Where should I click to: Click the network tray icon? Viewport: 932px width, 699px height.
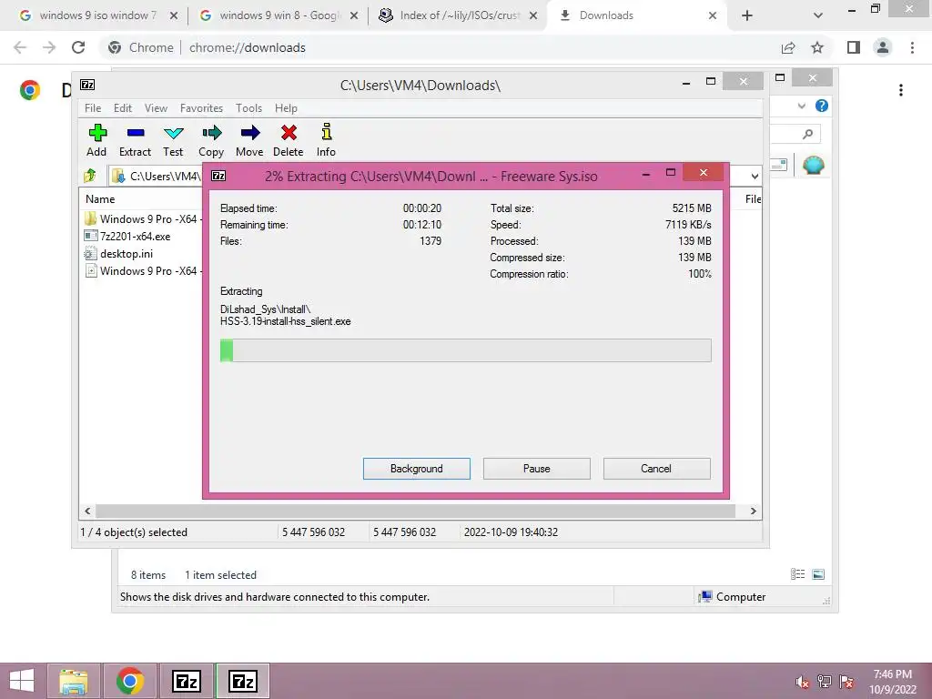[825, 682]
